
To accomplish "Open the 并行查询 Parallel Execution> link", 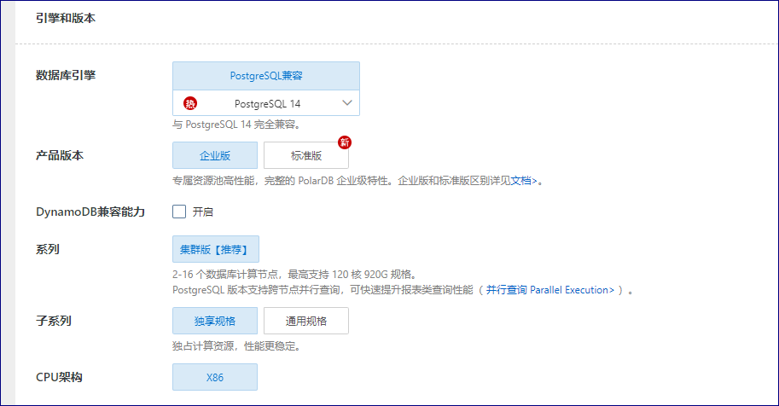I will (x=550, y=290).
